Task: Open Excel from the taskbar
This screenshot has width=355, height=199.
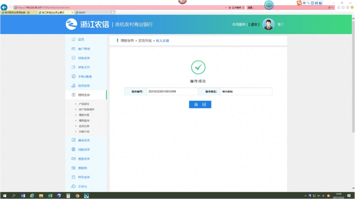Action: pyautogui.click(x=50, y=196)
